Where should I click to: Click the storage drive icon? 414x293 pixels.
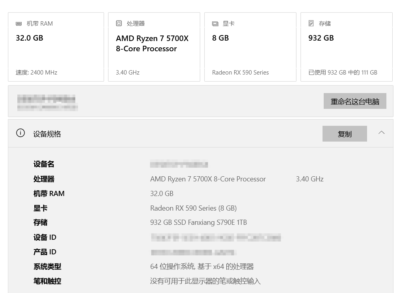pyautogui.click(x=311, y=24)
